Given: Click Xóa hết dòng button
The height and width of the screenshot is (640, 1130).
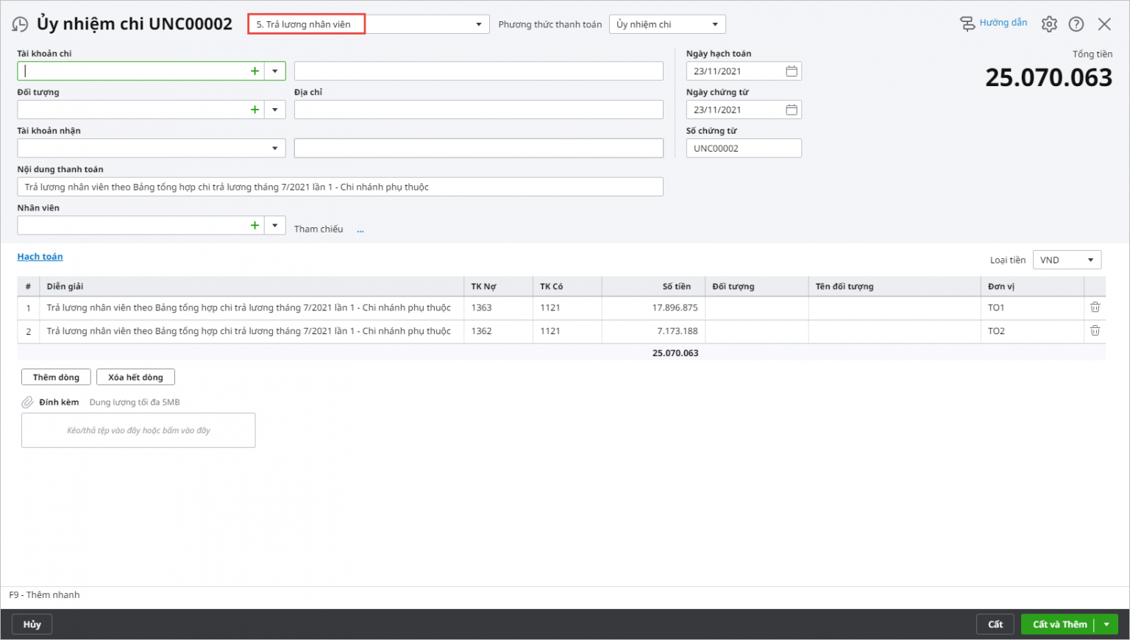Looking at the screenshot, I should [x=135, y=377].
